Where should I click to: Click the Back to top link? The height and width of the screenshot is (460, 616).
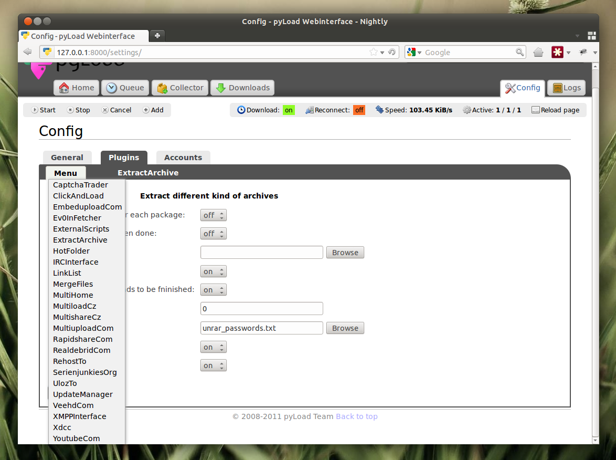coord(357,416)
